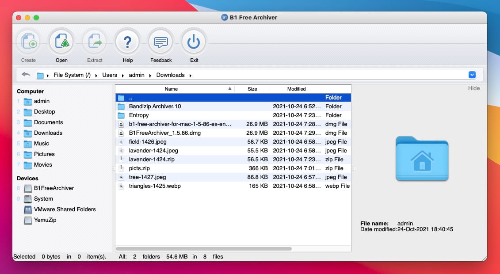Quit the app with the Exit power icon
This screenshot has height=274, width=500.
[194, 42]
